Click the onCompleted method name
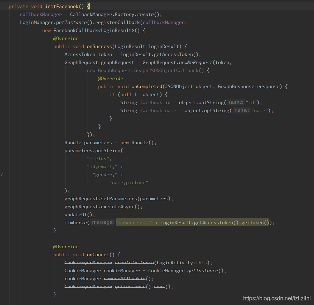The image size is (314, 305). coord(147,87)
